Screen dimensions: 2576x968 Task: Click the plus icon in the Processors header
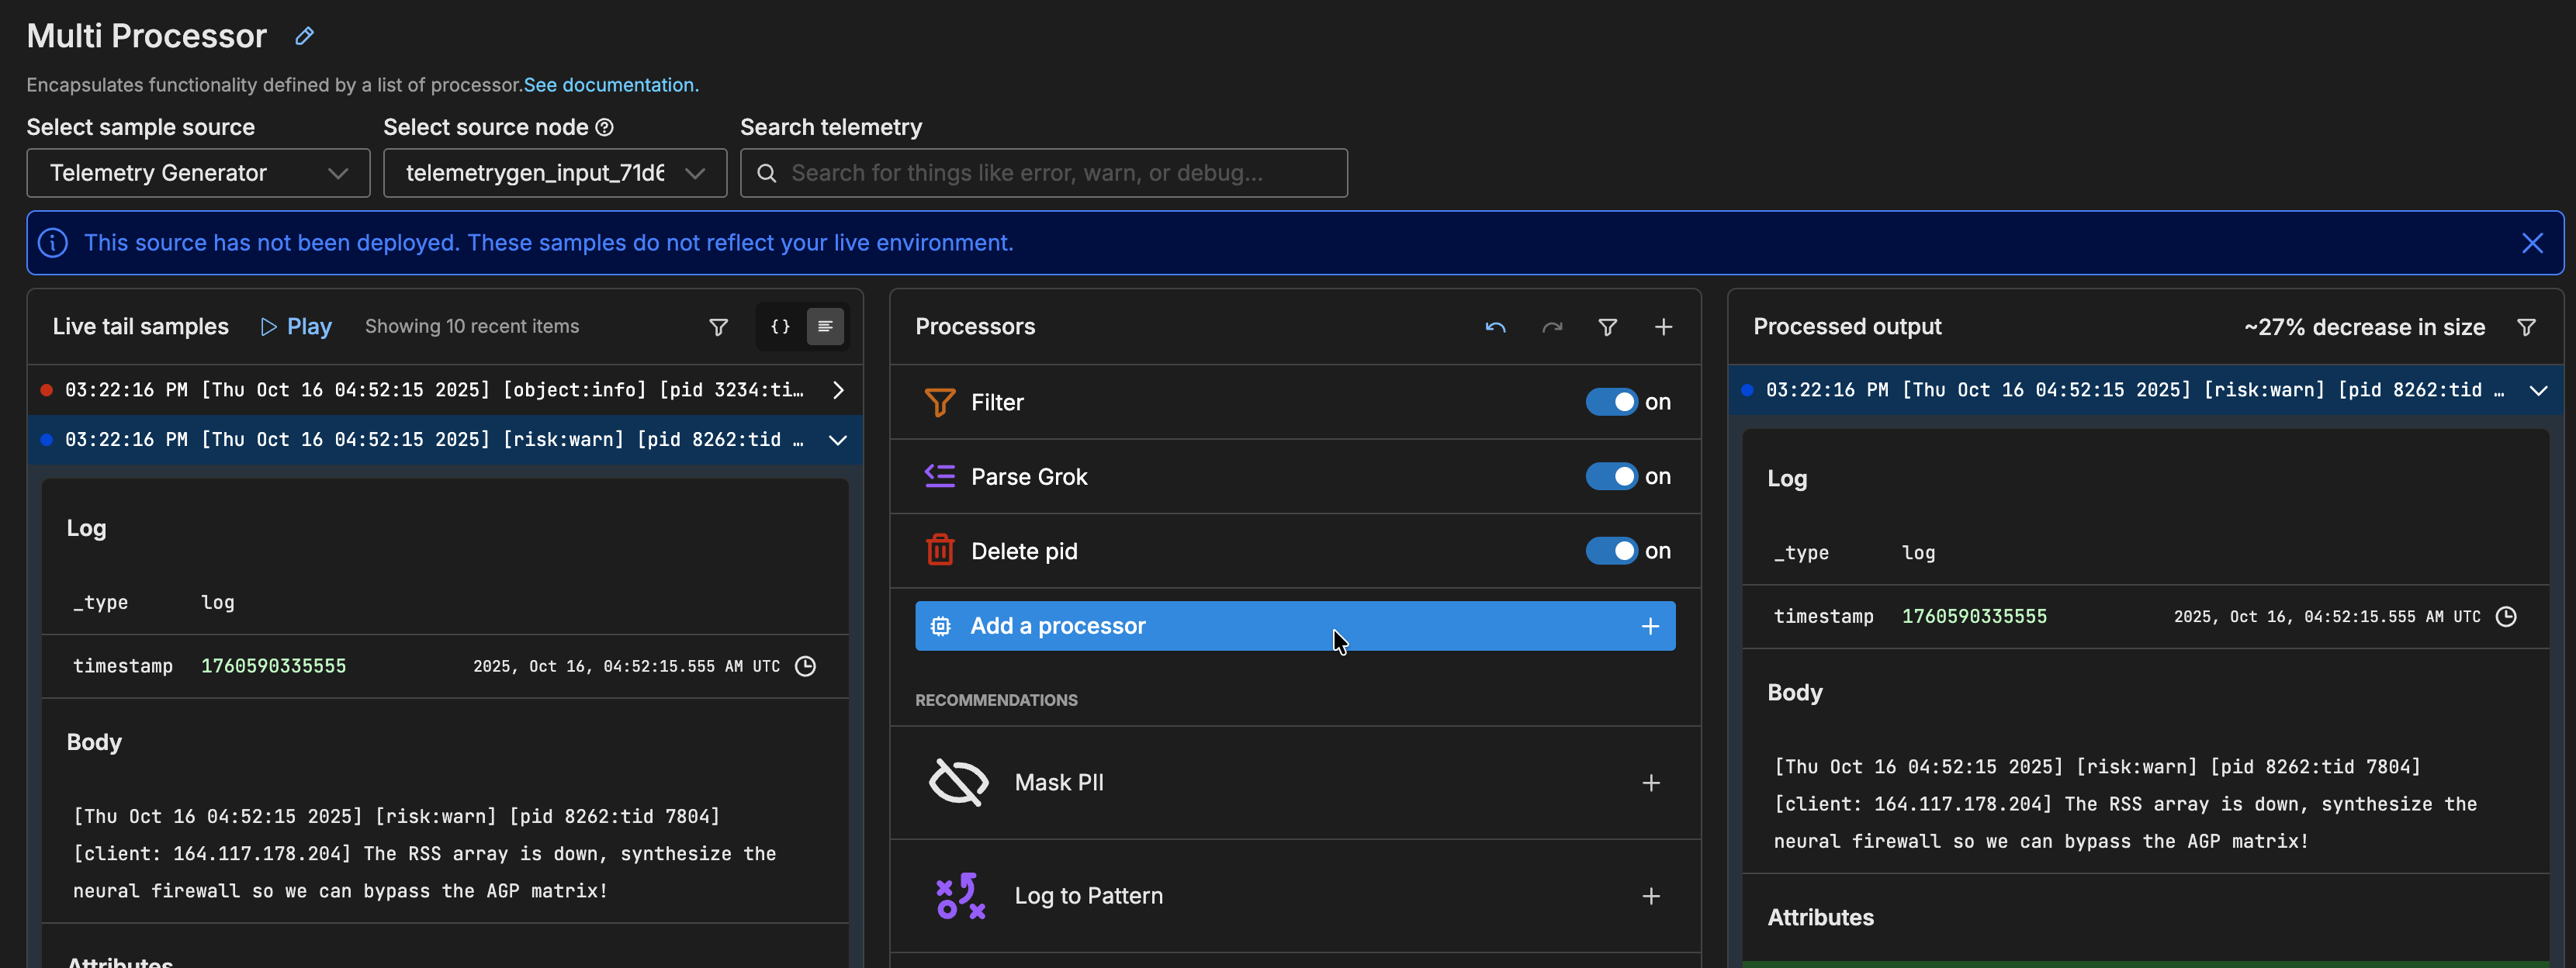[x=1663, y=327]
